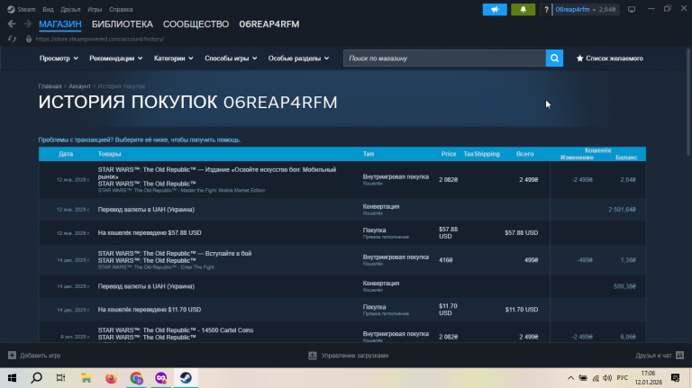Click the Steam taskbar icon
Image resolution: width=692 pixels, height=388 pixels.
click(x=186, y=378)
